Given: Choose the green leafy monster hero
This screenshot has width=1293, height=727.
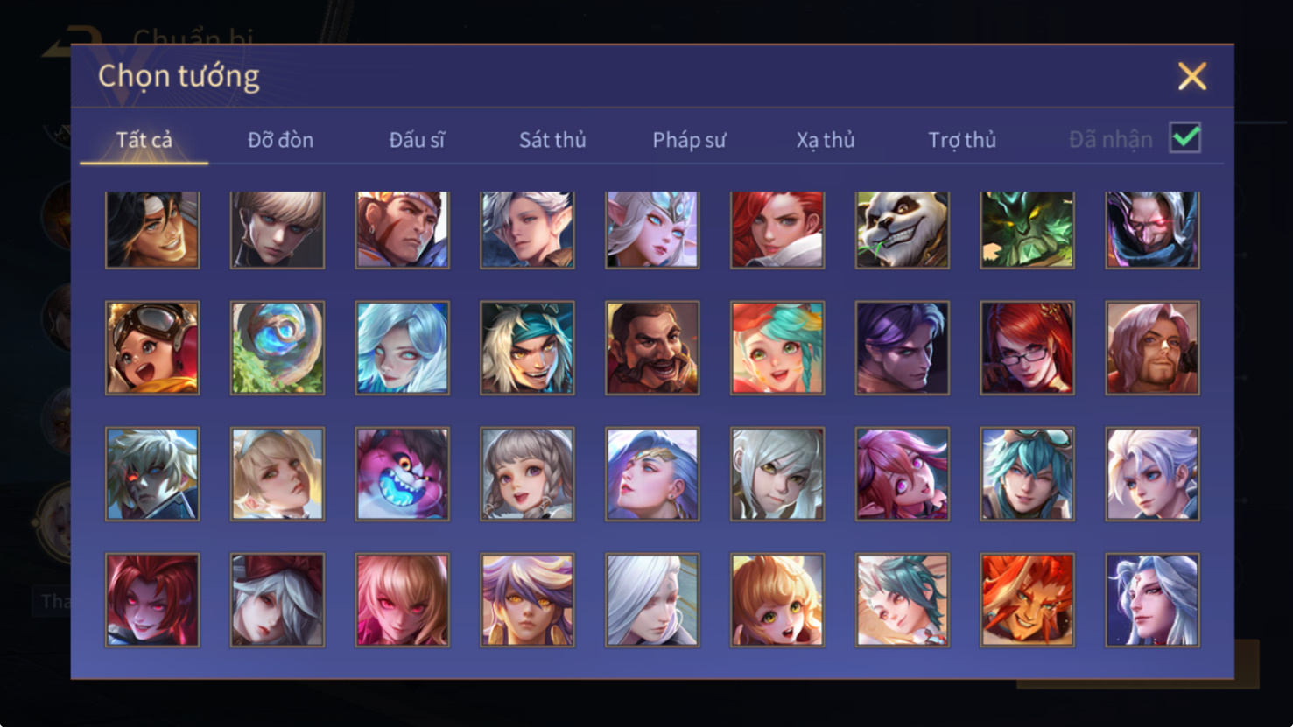Looking at the screenshot, I should click(1027, 230).
